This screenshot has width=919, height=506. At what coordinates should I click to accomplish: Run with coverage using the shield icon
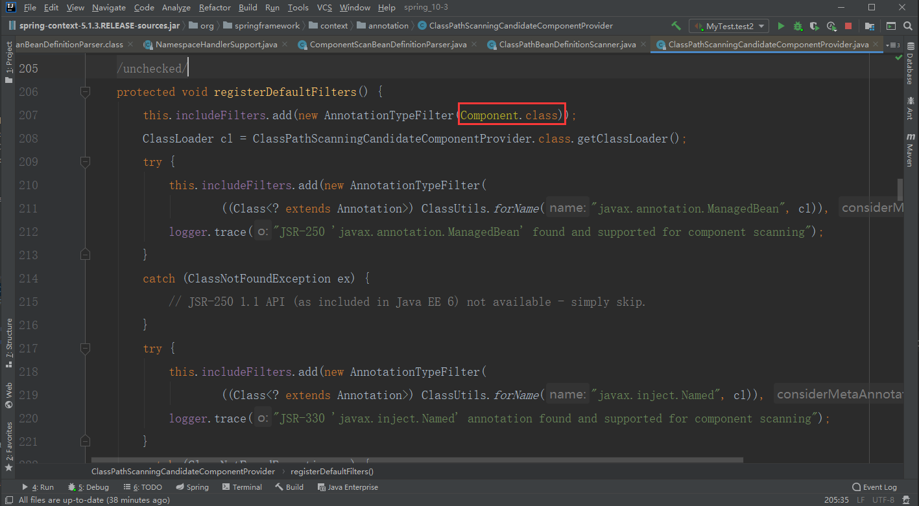[815, 26]
